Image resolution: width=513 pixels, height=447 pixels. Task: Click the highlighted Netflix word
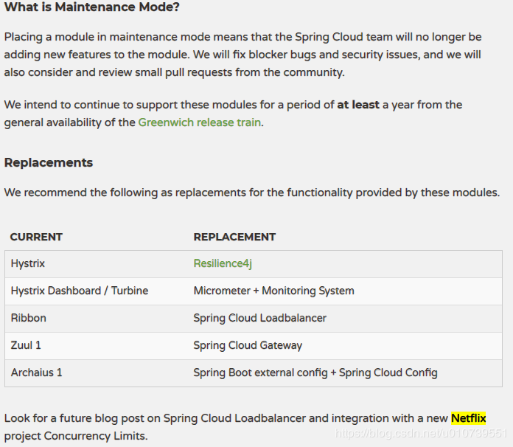click(469, 418)
